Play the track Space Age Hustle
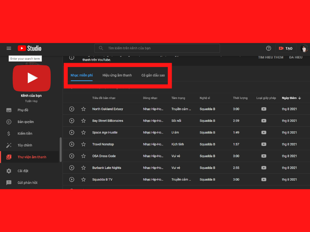310x232 pixels. [72, 133]
